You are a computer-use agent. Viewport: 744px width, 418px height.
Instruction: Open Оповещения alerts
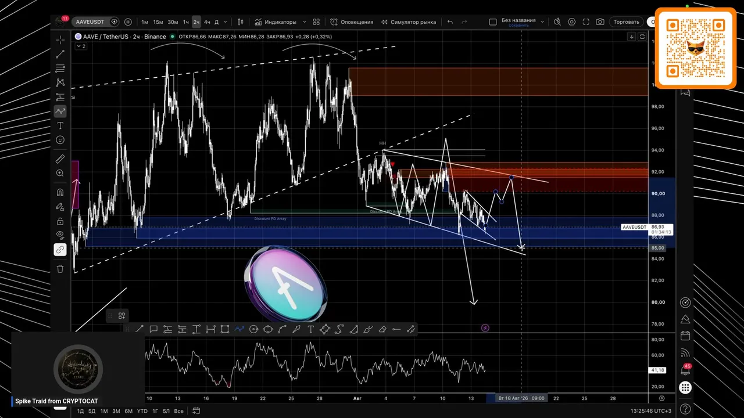[x=352, y=22]
